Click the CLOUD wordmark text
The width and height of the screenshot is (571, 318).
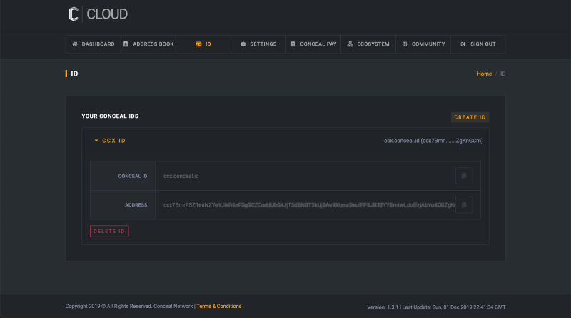click(107, 14)
